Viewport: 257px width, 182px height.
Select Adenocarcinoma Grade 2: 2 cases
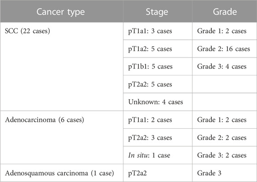[x=225, y=137]
